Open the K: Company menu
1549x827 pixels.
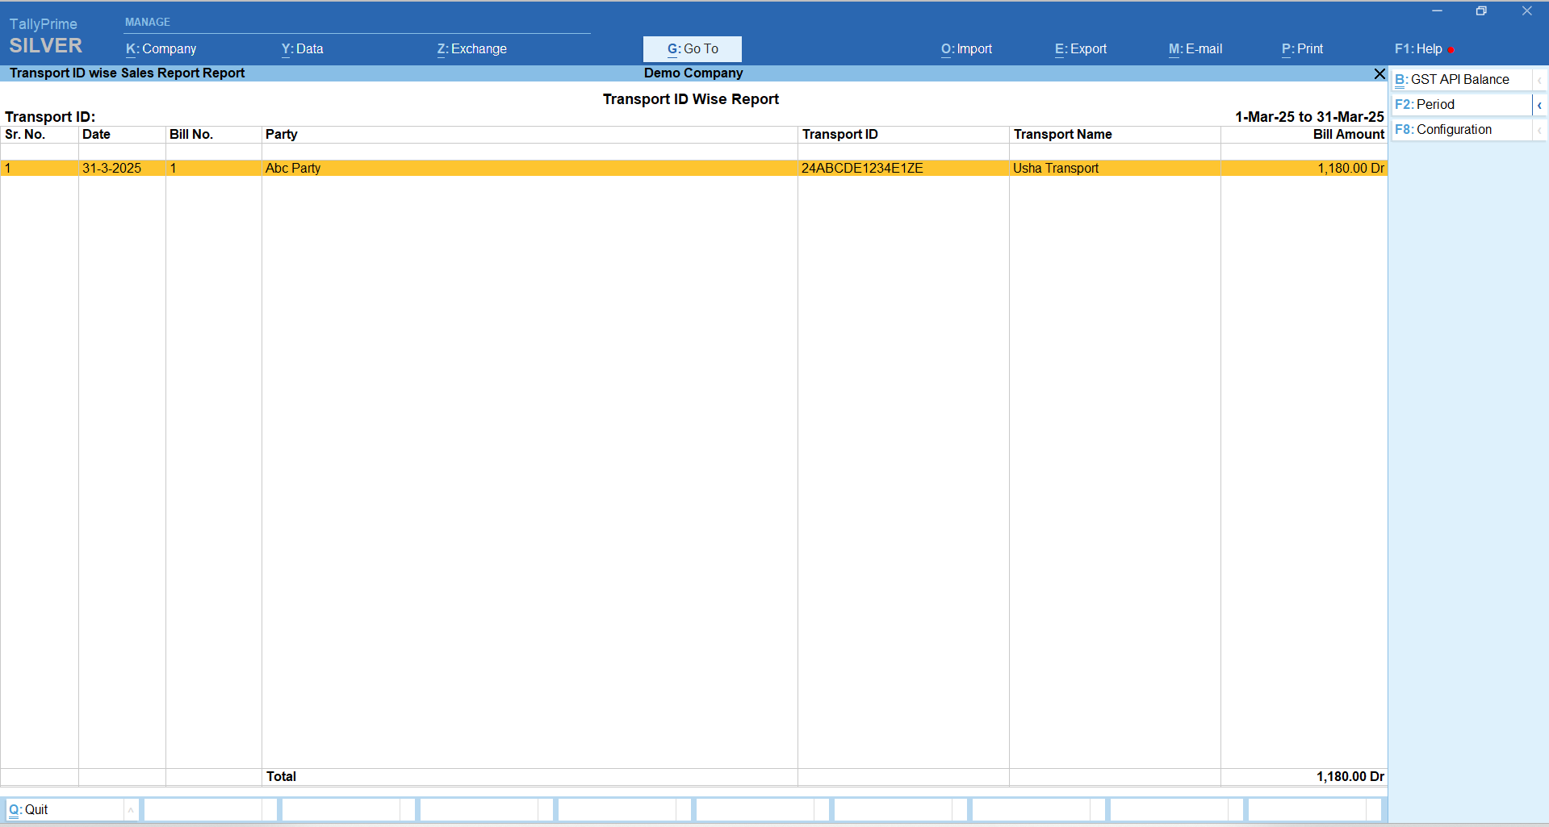(161, 49)
